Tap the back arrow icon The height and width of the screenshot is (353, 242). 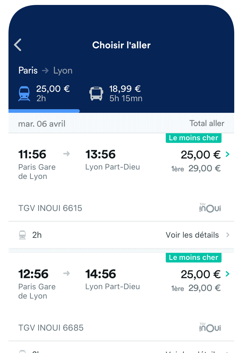tap(18, 45)
